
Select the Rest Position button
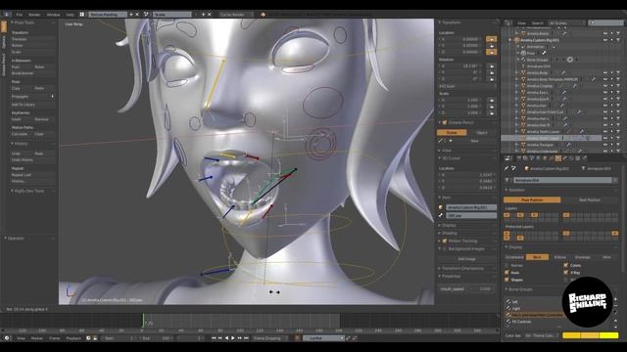(x=590, y=199)
